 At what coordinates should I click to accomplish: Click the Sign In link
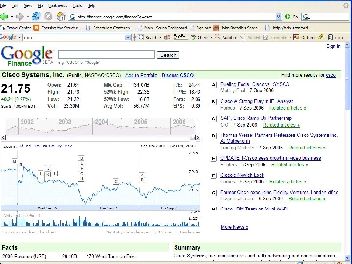[333, 46]
